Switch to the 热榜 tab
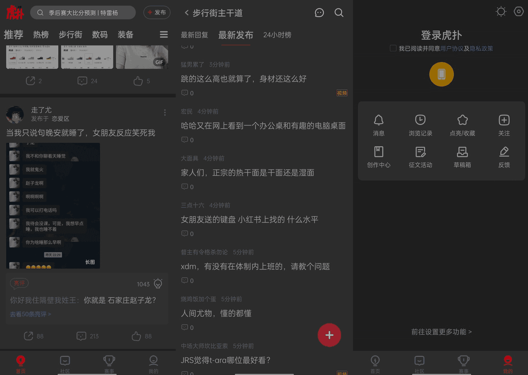528x375 pixels. pos(41,34)
